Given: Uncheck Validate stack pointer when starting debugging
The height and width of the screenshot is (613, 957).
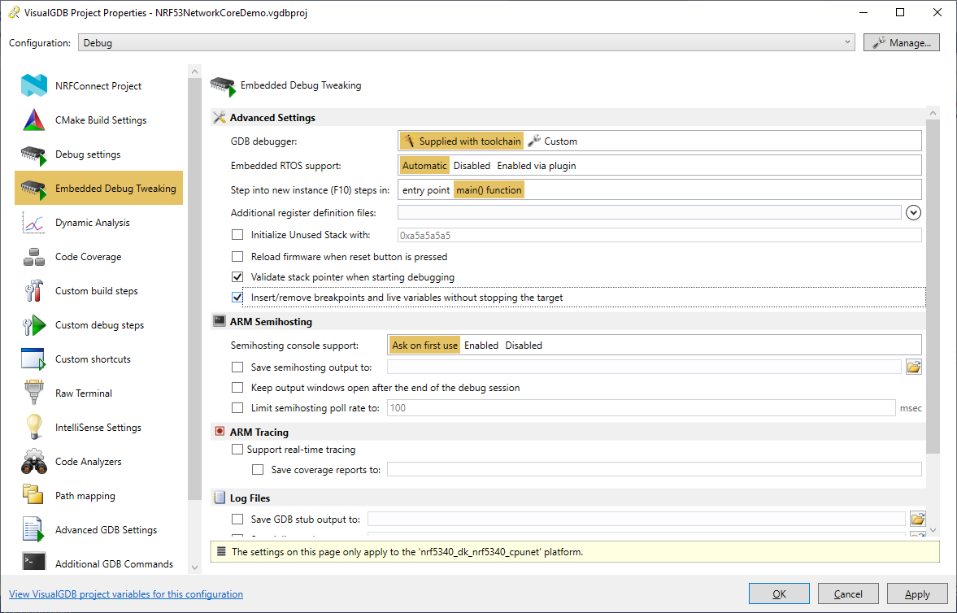Looking at the screenshot, I should pyautogui.click(x=237, y=277).
